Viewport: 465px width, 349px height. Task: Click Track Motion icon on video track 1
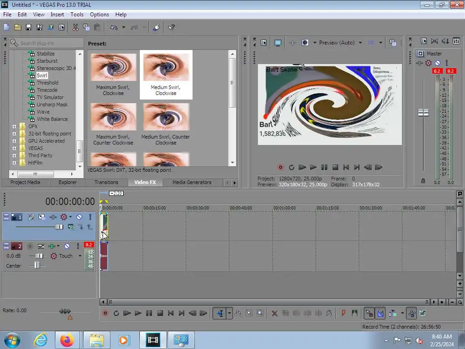(42, 217)
